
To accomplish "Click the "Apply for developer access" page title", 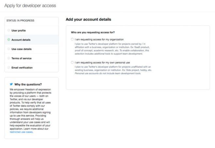I will click(30, 6).
